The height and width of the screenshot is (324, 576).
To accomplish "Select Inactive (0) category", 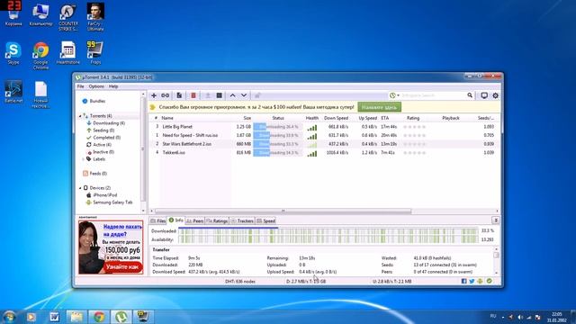I will coord(103,152).
